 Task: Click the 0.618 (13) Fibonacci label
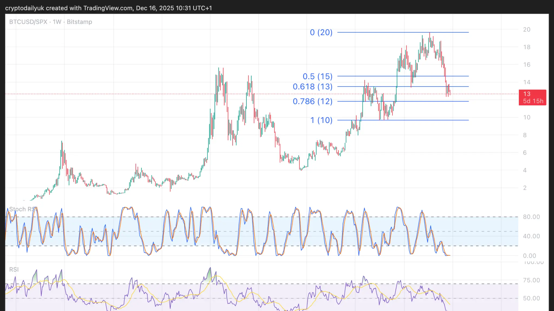click(x=312, y=87)
